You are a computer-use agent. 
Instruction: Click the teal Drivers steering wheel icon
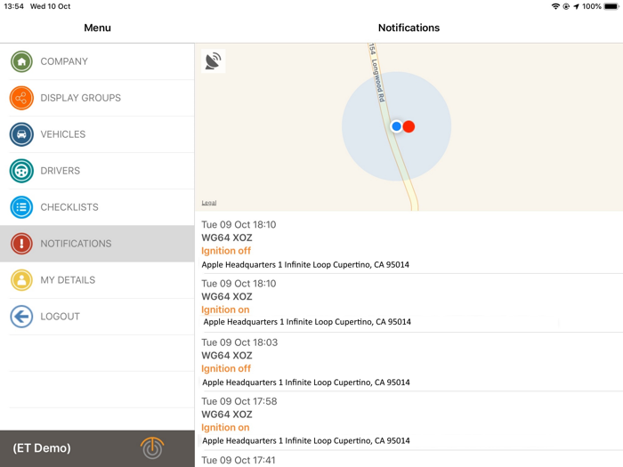pos(21,171)
